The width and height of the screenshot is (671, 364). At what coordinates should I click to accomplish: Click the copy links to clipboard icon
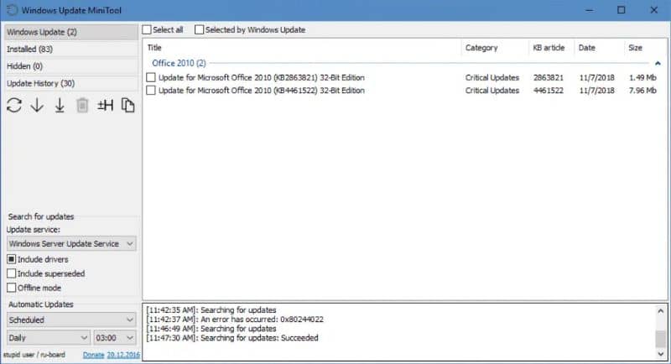pyautogui.click(x=127, y=105)
